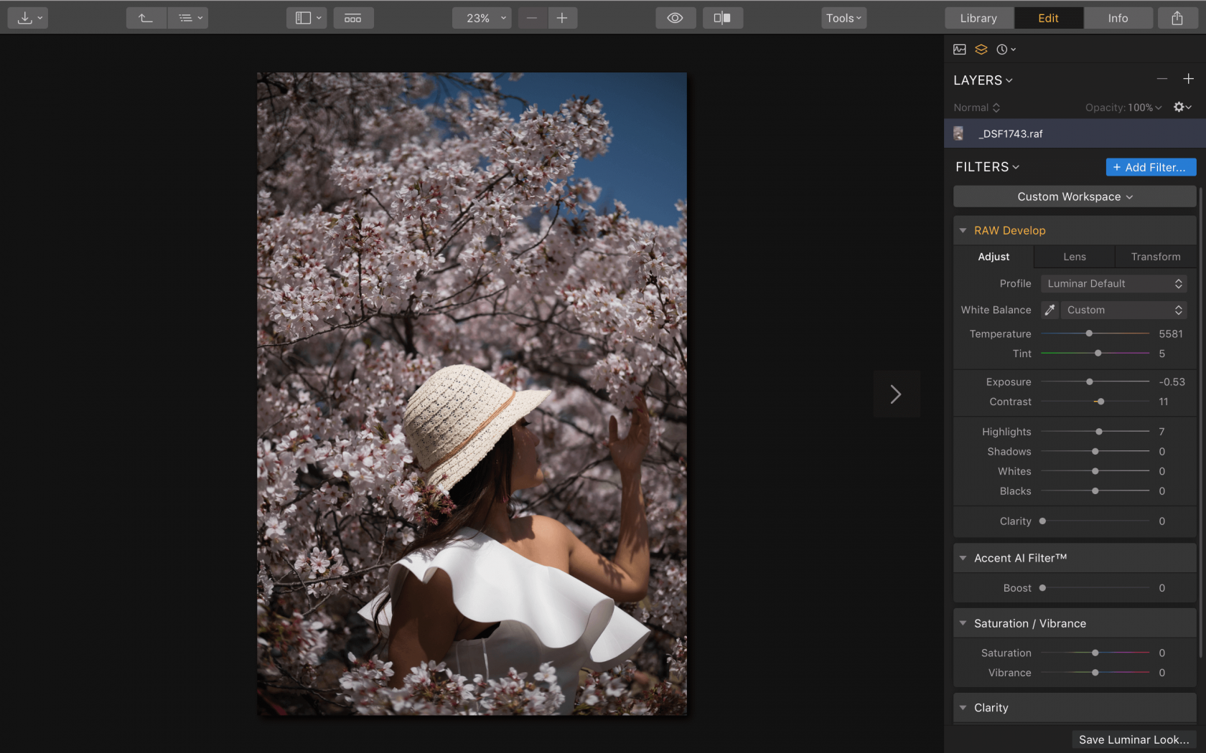Go to next image with arrow

tap(896, 394)
